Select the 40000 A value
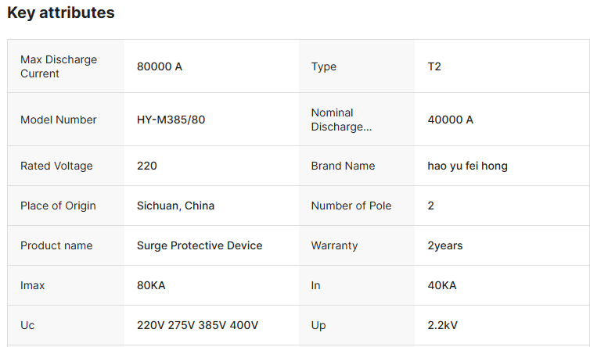 (450, 120)
